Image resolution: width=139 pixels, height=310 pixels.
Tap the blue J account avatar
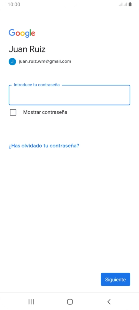12,61
